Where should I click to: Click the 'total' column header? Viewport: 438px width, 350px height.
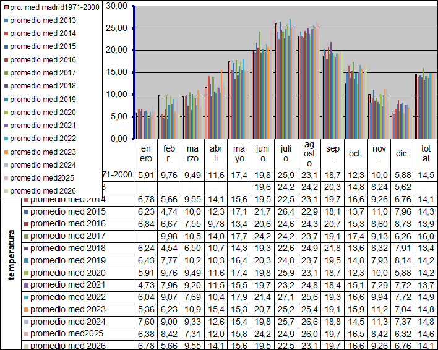click(425, 153)
